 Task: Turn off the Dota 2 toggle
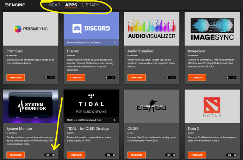tap(231, 155)
